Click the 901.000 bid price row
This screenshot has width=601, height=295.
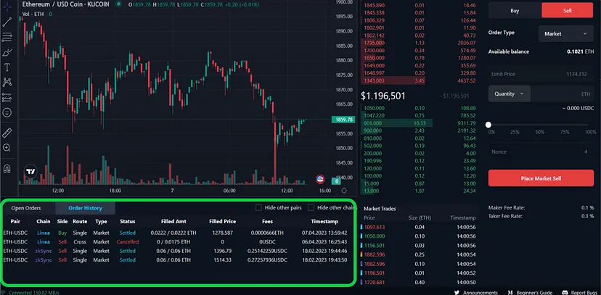click(420, 123)
